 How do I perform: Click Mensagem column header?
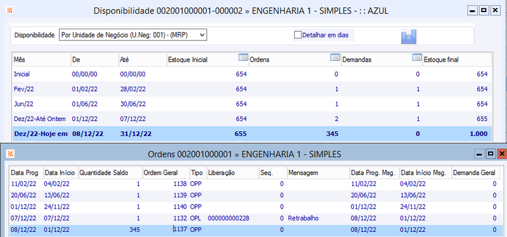(319, 173)
